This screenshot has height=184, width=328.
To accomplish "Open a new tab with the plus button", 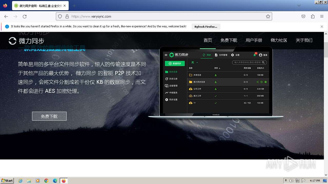I will [x=74, y=6].
